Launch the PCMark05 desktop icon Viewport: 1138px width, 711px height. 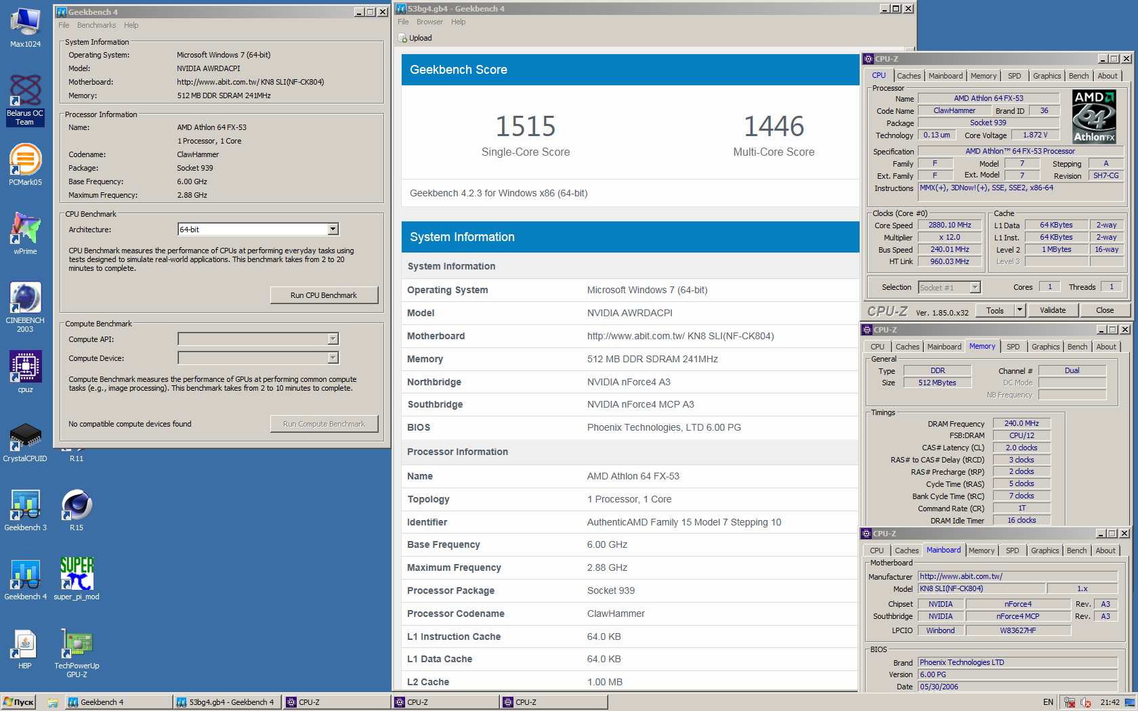pyautogui.click(x=25, y=165)
